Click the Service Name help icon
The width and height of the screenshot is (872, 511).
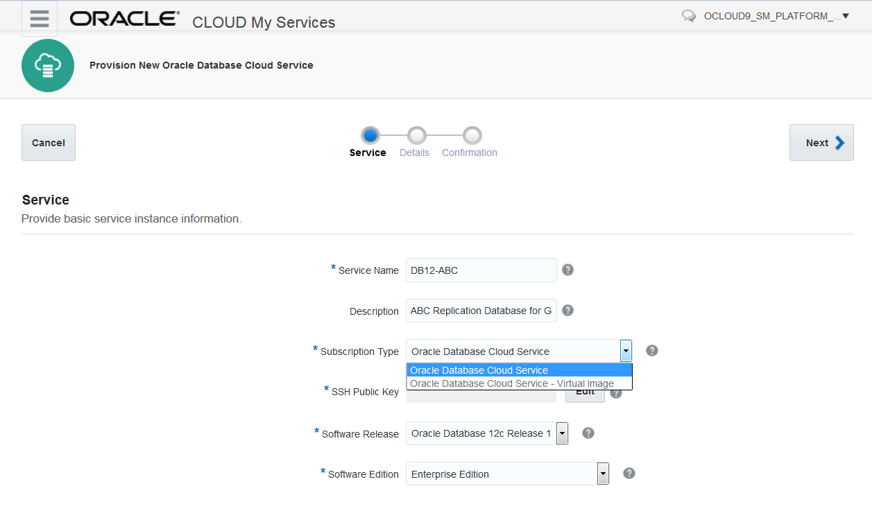(x=567, y=270)
